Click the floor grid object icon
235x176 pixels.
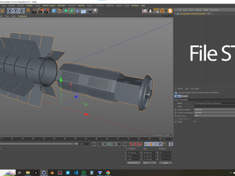[x=83, y=11]
